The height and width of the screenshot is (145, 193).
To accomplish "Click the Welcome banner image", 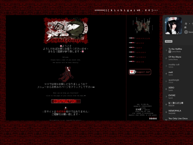I will click(66, 30).
